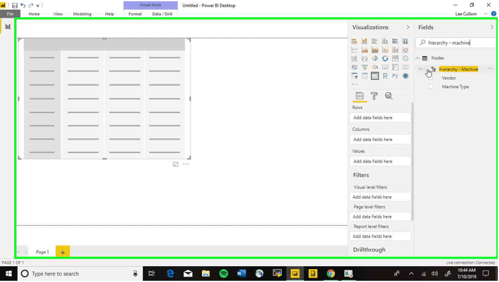Open the File menu

[x=10, y=13]
